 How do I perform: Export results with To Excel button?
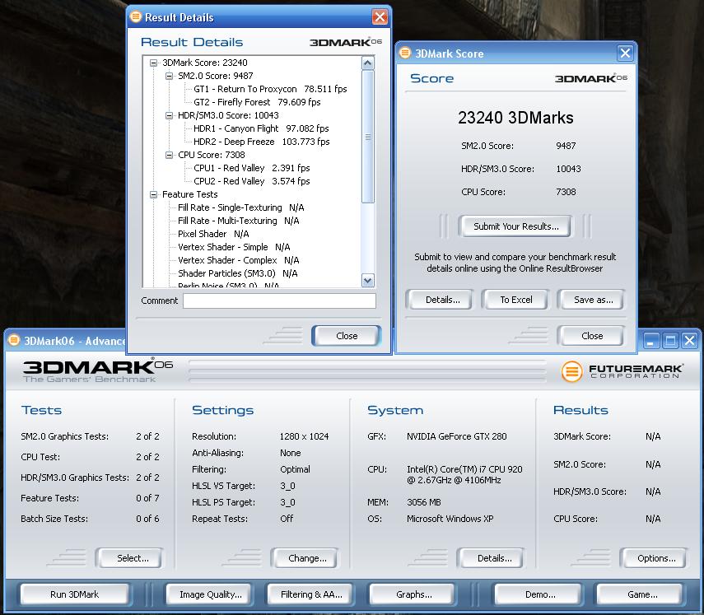point(516,300)
